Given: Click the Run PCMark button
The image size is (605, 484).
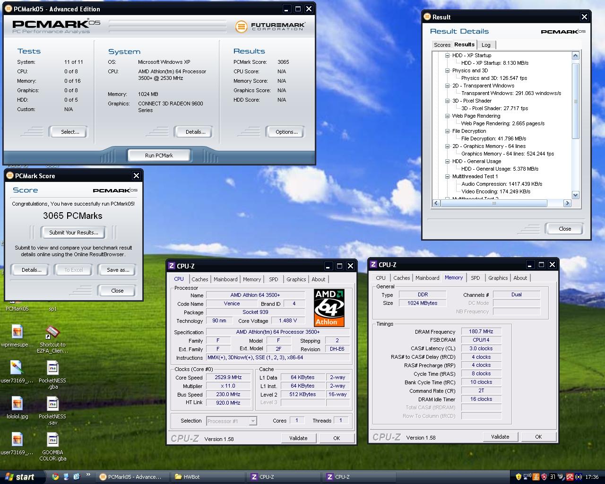Looking at the screenshot, I should coord(159,156).
